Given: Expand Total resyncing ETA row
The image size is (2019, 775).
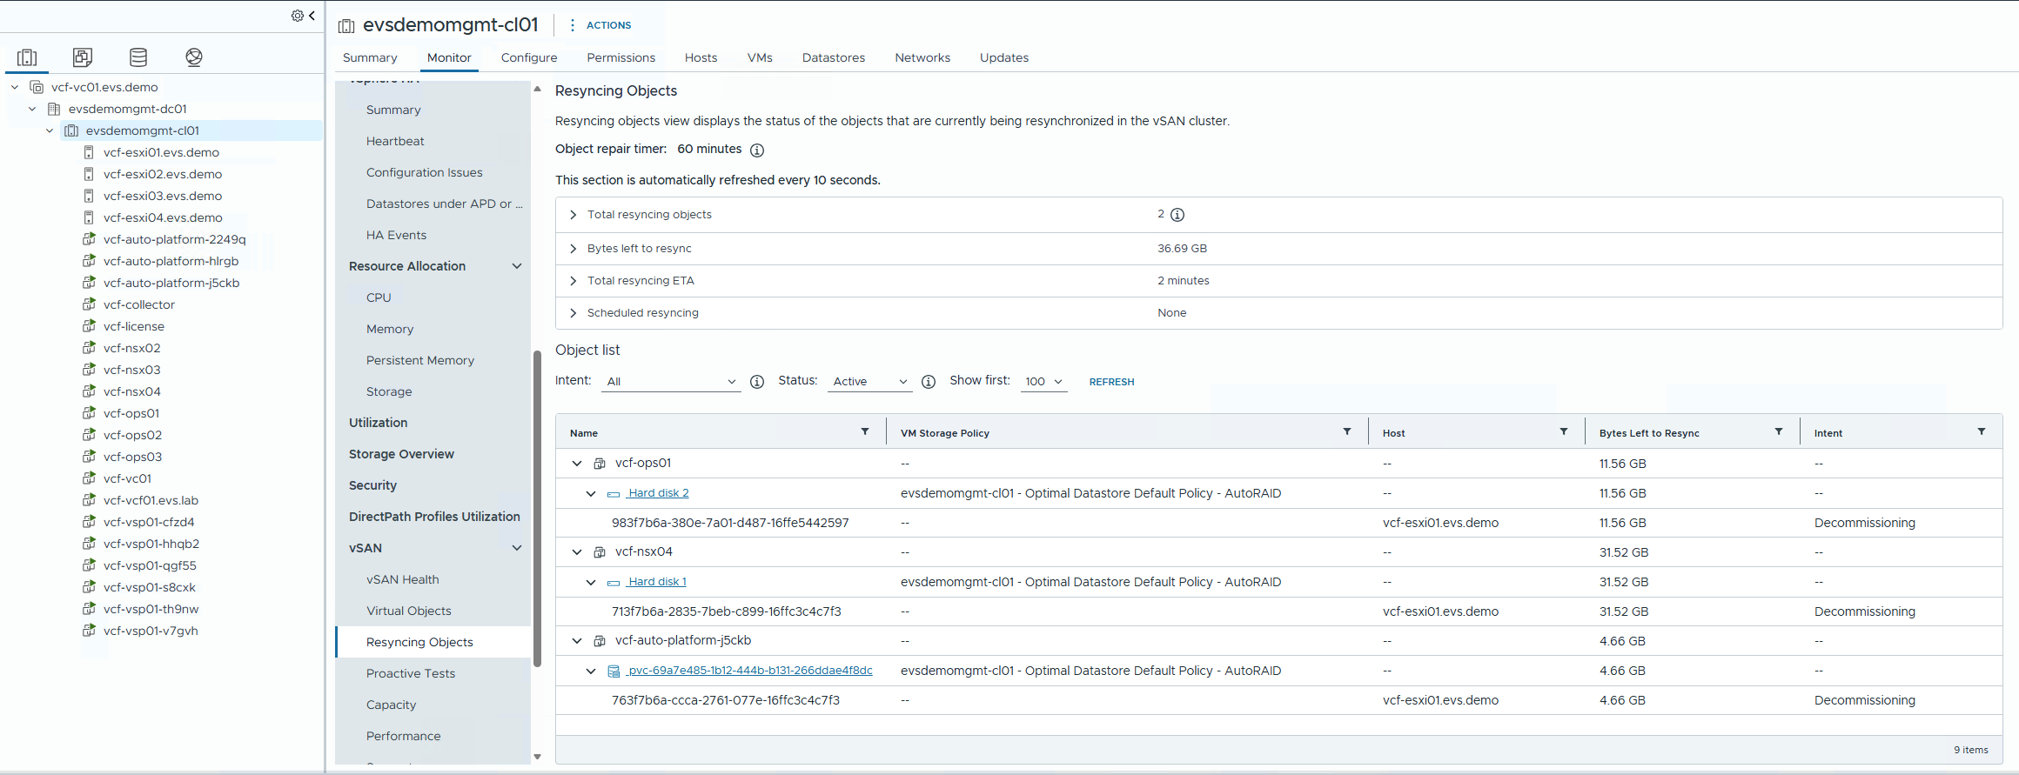Looking at the screenshot, I should [573, 281].
